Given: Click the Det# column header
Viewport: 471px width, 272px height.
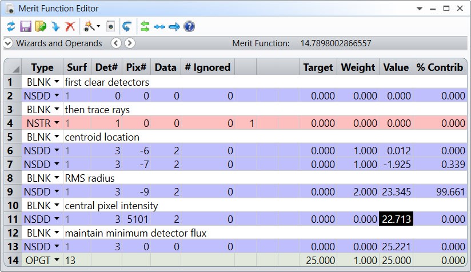Looking at the screenshot, I should 106,67.
